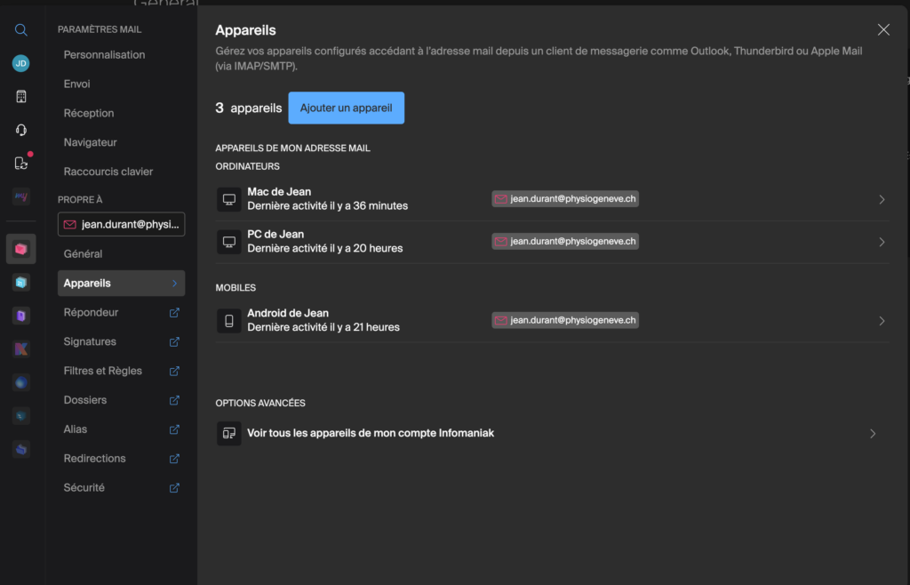This screenshot has width=910, height=585.
Task: Open Android de Jean row chevron
Action: coord(882,321)
